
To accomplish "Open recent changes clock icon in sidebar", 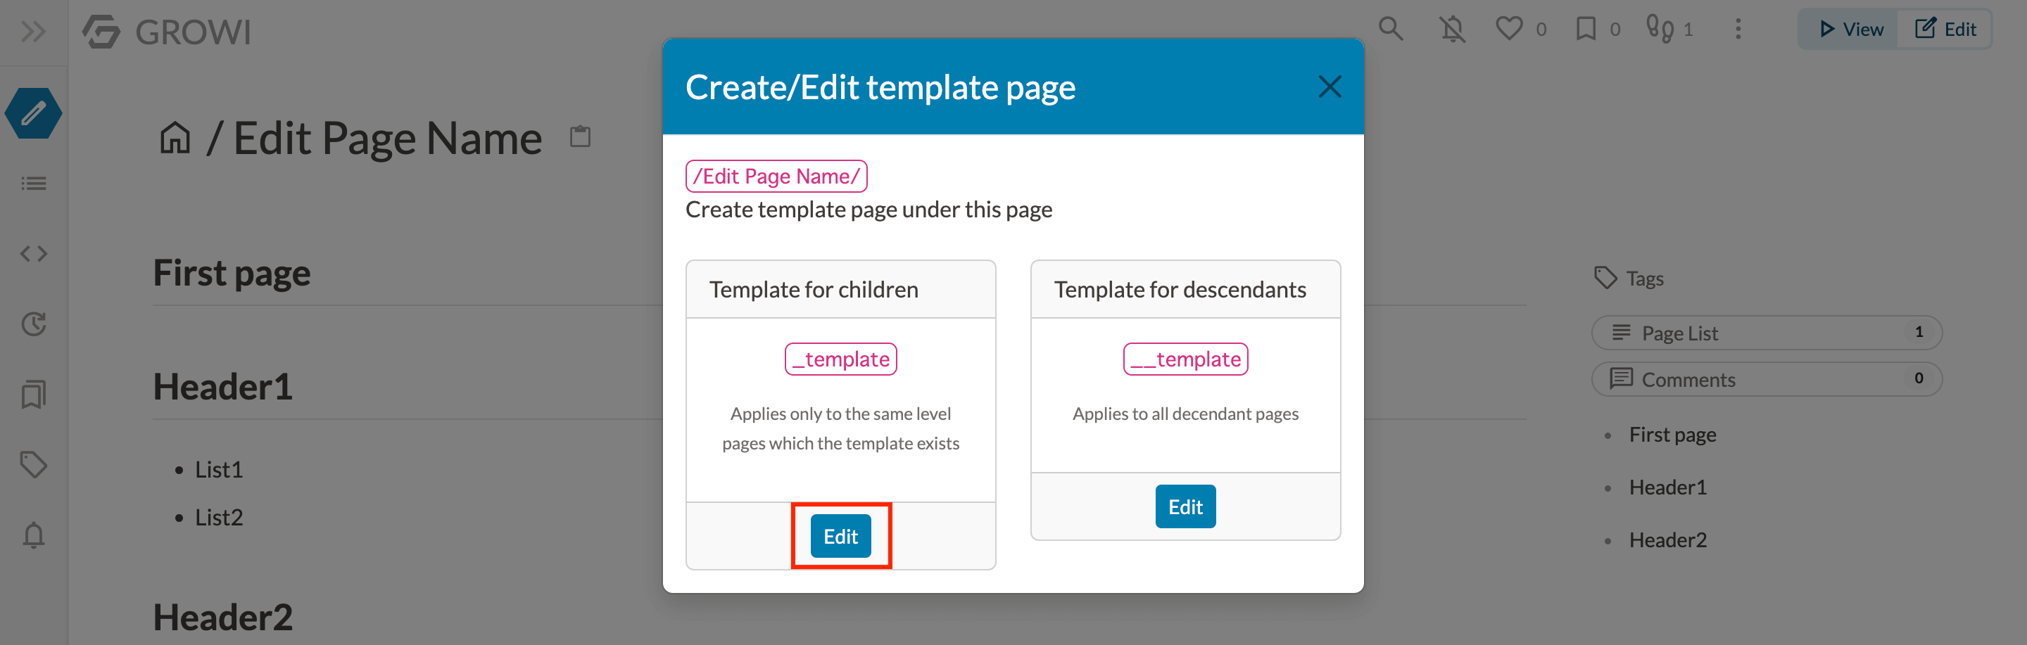I will point(33,324).
